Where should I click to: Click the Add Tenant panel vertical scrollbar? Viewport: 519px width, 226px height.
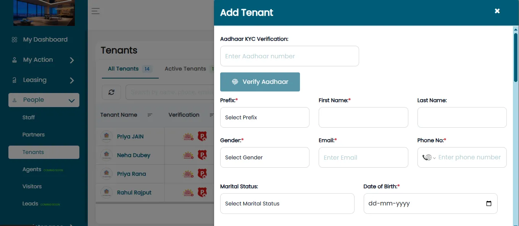tap(516, 57)
